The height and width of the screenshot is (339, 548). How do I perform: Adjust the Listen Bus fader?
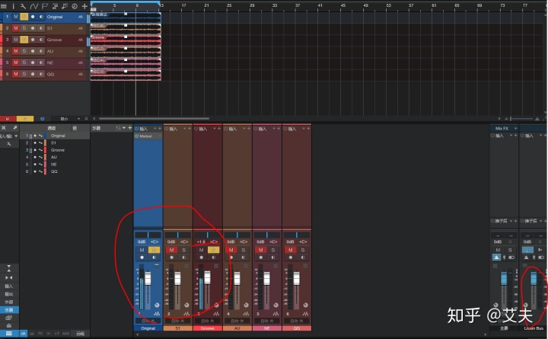[x=534, y=279]
